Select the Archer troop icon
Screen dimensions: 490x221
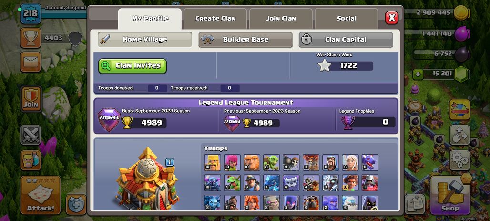pyautogui.click(x=232, y=162)
